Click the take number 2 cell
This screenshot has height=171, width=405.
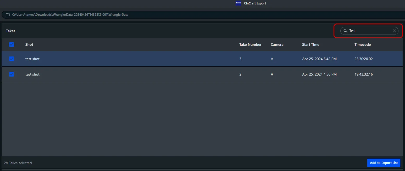pyautogui.click(x=240, y=74)
